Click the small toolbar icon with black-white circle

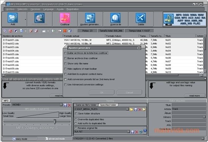click(16, 31)
